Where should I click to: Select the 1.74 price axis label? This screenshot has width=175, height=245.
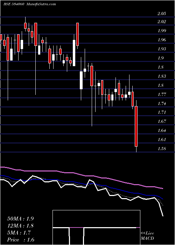click(x=162, y=104)
